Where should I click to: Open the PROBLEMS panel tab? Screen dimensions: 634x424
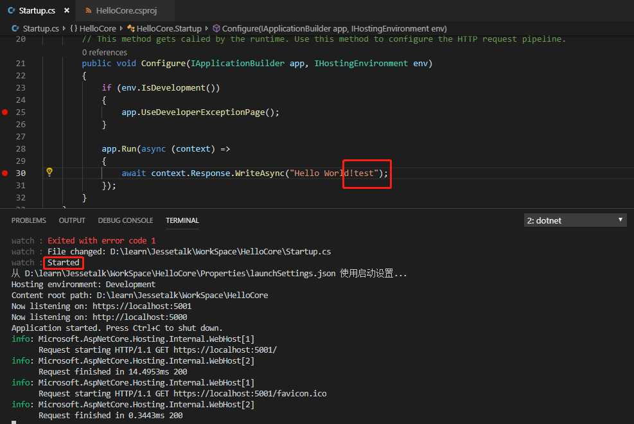(29, 221)
